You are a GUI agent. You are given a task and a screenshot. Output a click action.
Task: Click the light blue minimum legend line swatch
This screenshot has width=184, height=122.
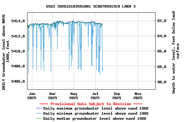[39, 113]
